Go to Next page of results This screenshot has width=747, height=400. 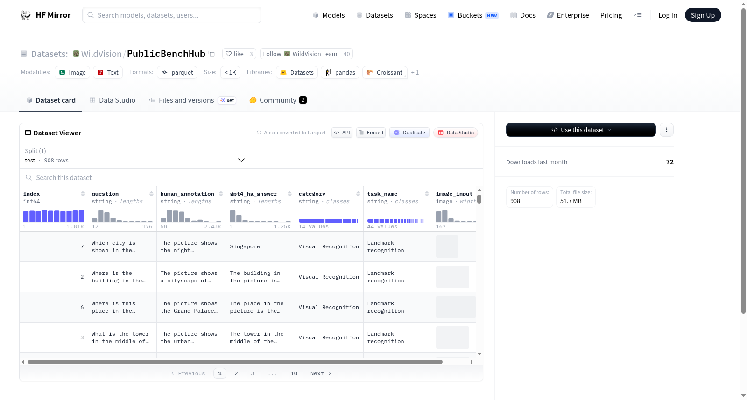pyautogui.click(x=321, y=373)
